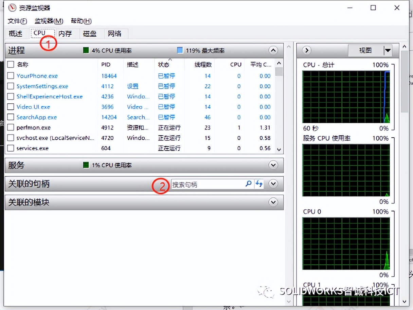Viewport: 413px width, 310px height.
Task: Click the green CPU usage indicator in 进程 header
Action: pos(86,50)
